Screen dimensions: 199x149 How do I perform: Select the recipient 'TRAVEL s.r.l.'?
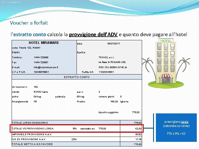pyautogui.click(x=106, y=57)
